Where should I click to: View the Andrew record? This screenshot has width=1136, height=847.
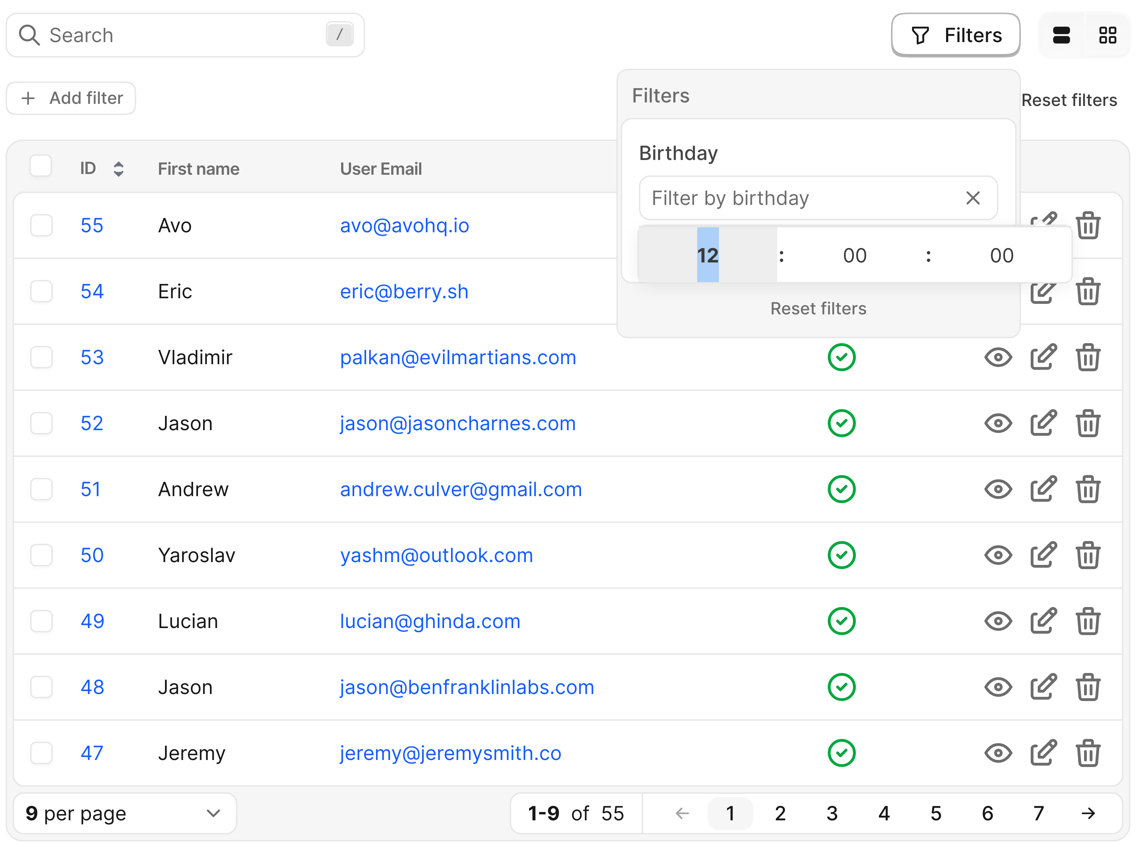(998, 489)
